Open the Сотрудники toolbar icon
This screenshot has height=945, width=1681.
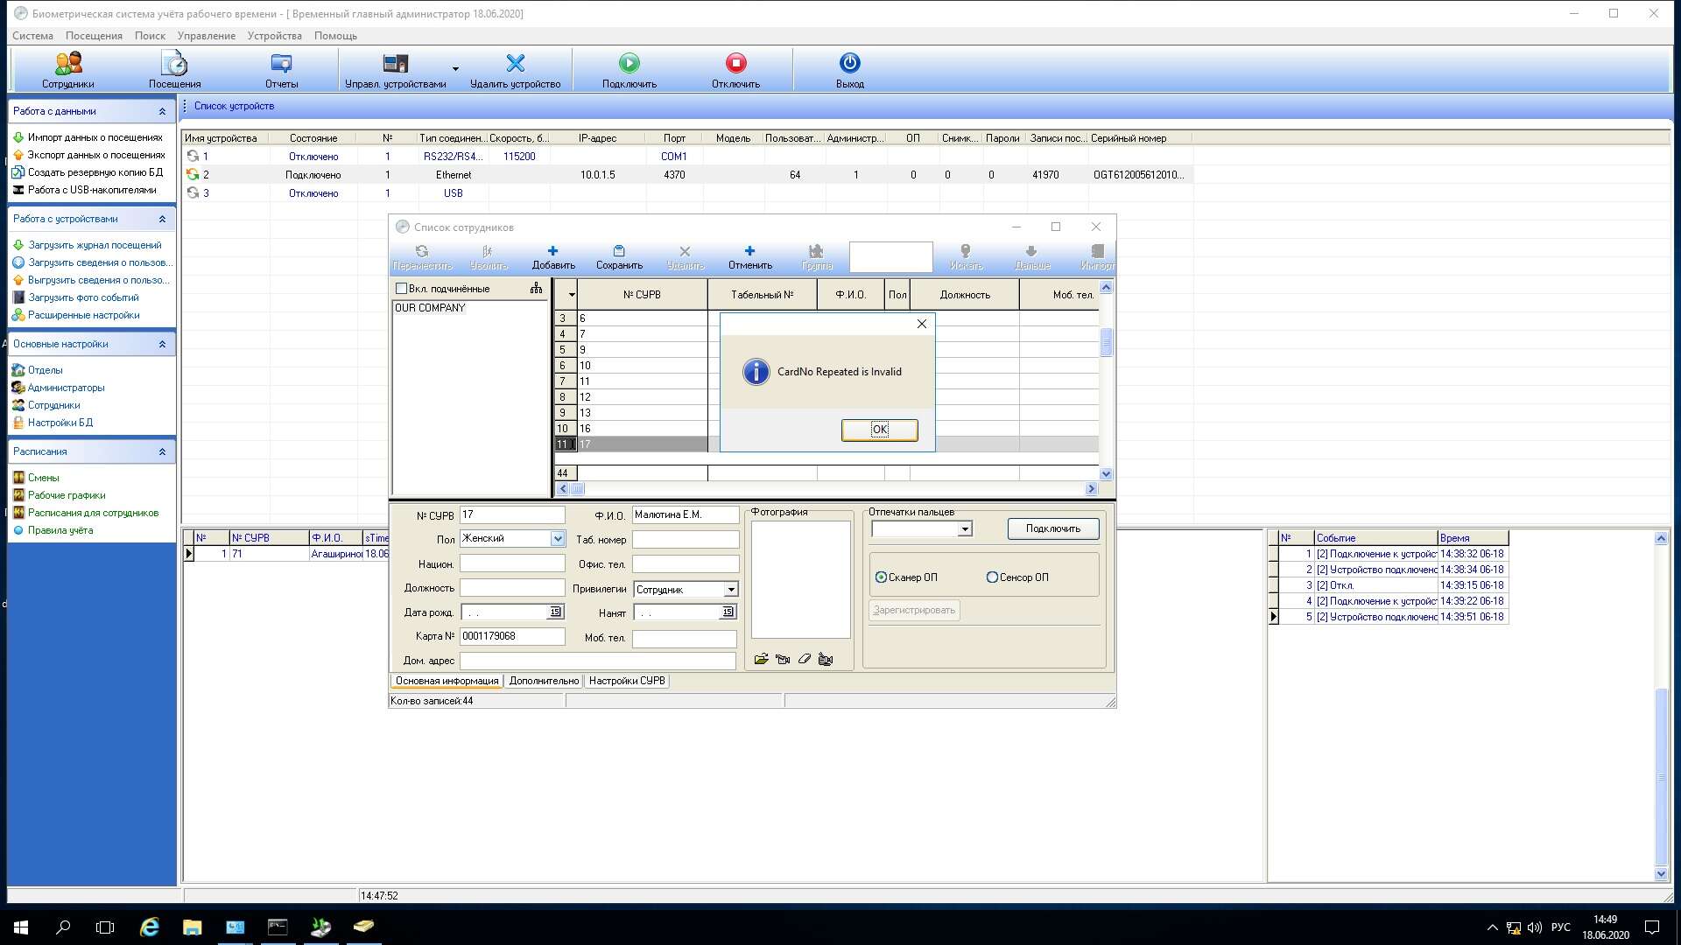coord(67,70)
